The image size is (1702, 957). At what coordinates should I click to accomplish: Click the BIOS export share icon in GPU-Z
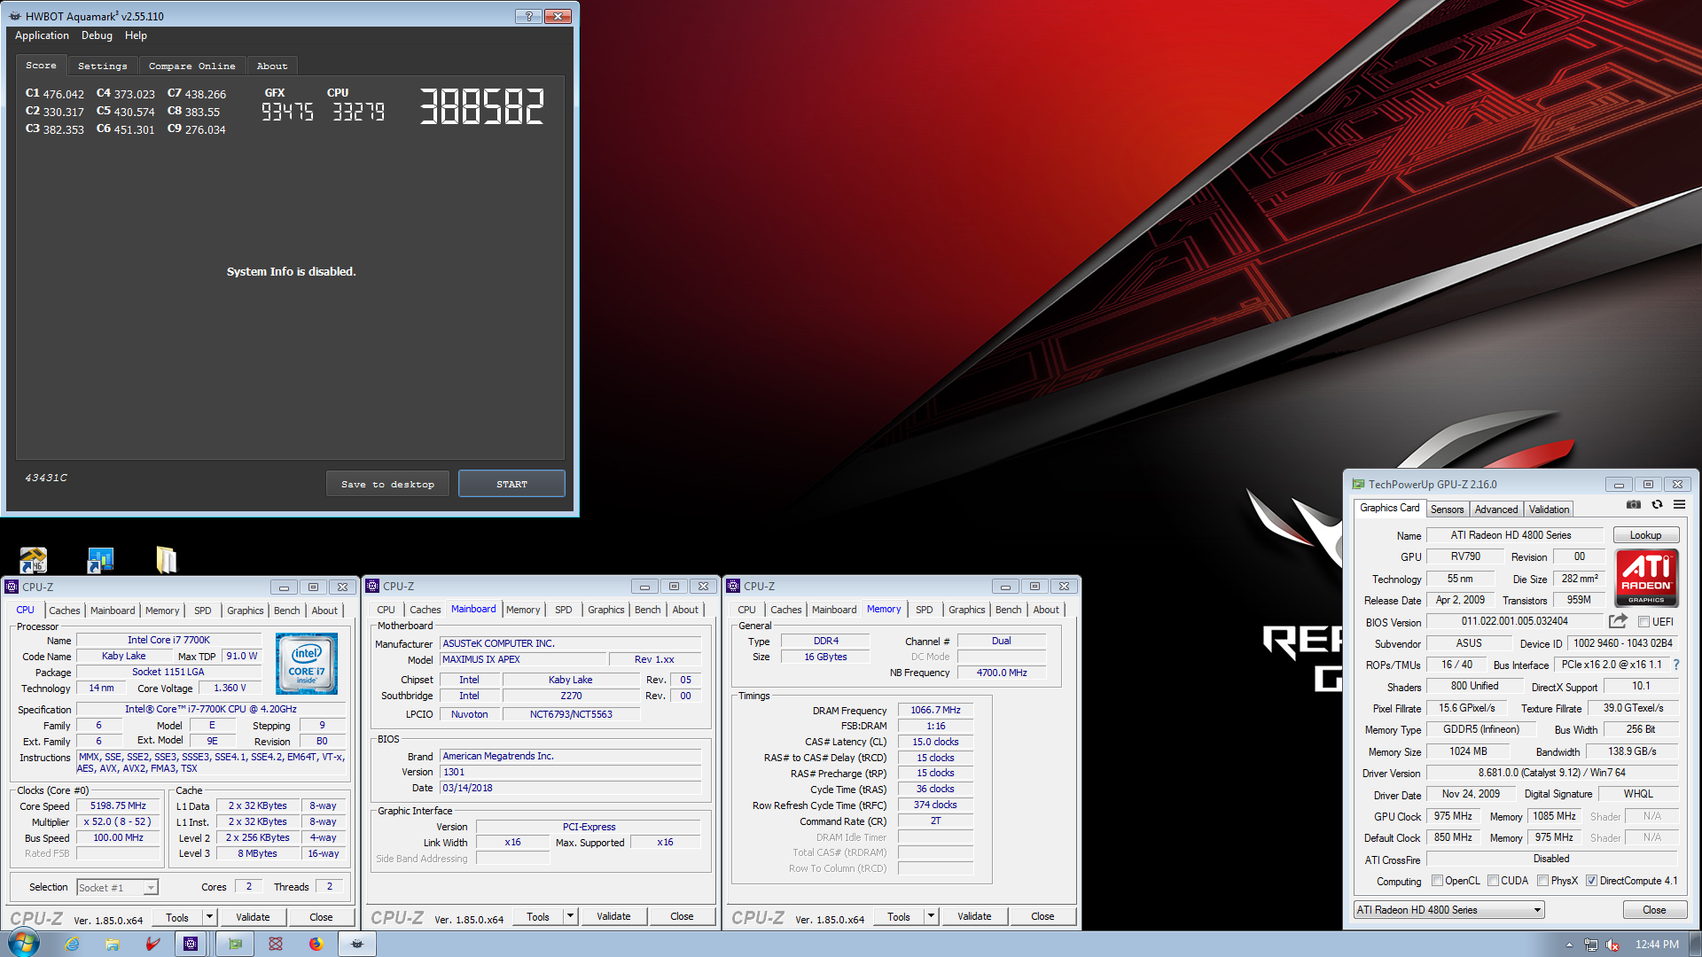pyautogui.click(x=1619, y=621)
